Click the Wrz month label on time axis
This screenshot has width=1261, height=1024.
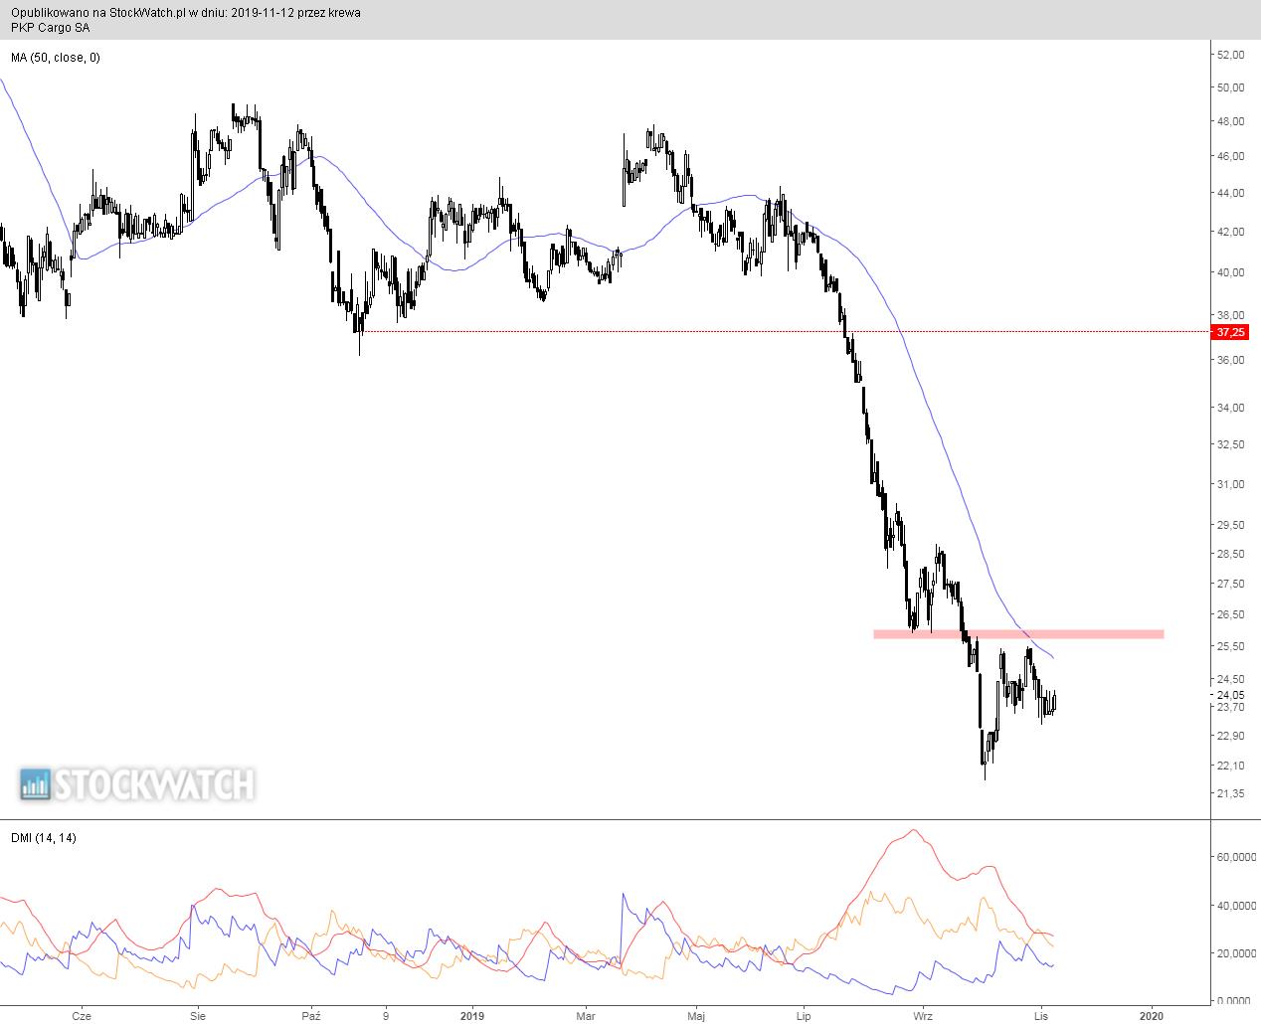pos(923,1016)
